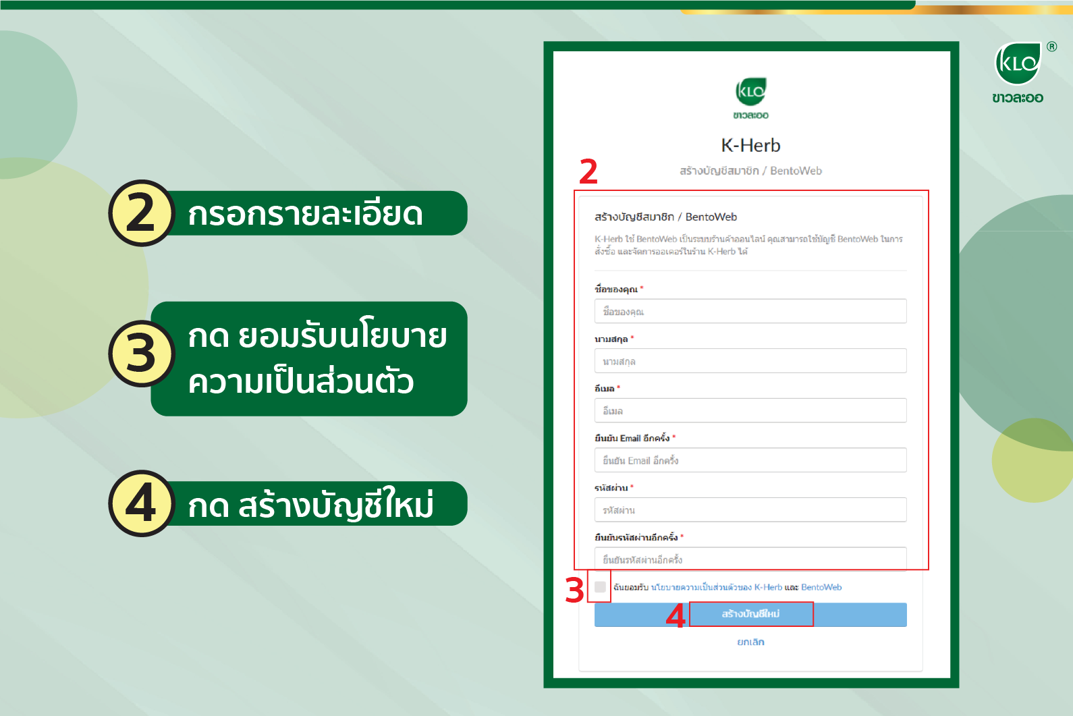Screen dimensions: 1073x716
Task: Open the BentoWeb link beside the checkbox
Action: click(x=821, y=587)
